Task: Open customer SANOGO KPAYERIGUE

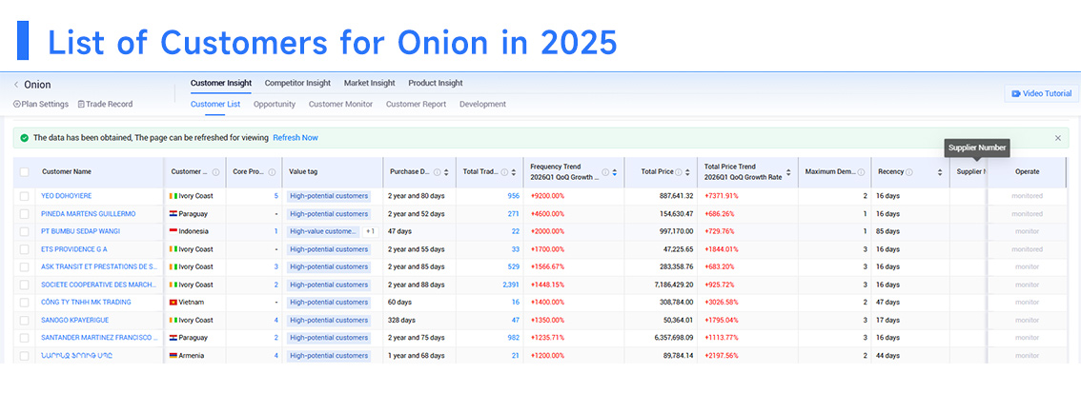Action: point(75,320)
